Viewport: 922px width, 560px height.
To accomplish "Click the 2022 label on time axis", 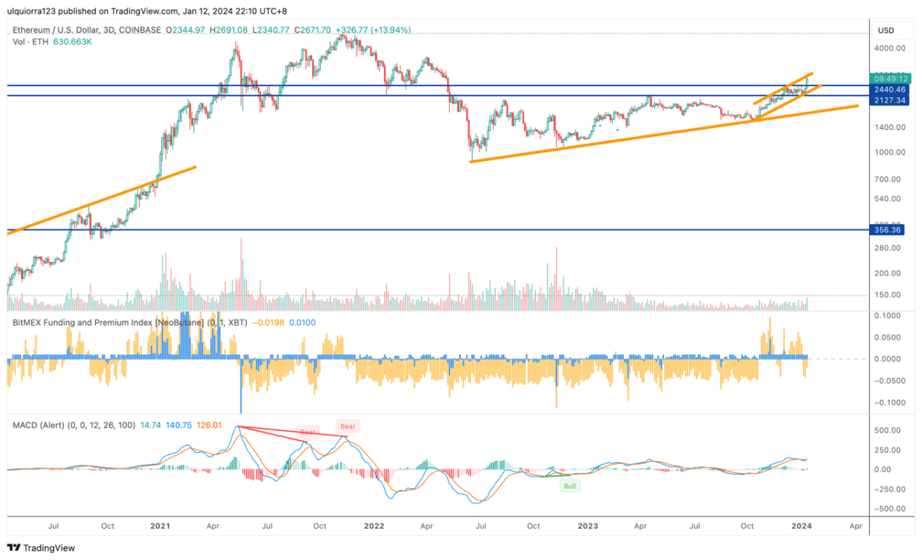I will [374, 526].
